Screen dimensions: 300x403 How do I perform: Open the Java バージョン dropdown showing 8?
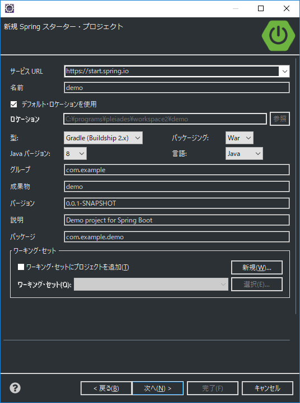75,154
